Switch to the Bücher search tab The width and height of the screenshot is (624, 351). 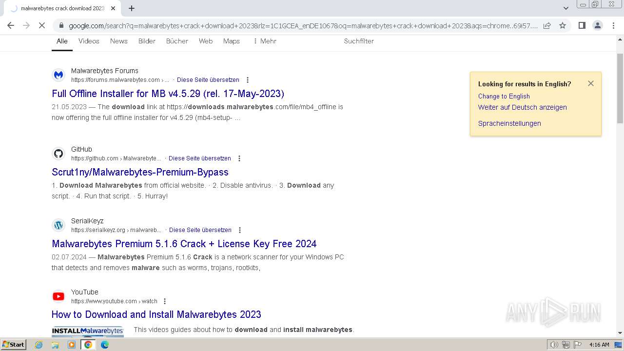click(x=177, y=41)
